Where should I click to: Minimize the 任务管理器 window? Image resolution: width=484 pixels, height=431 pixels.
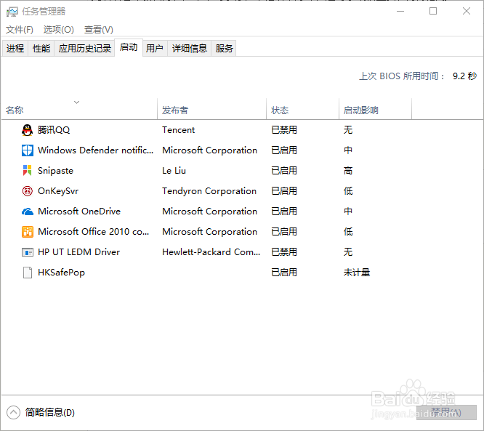click(400, 12)
